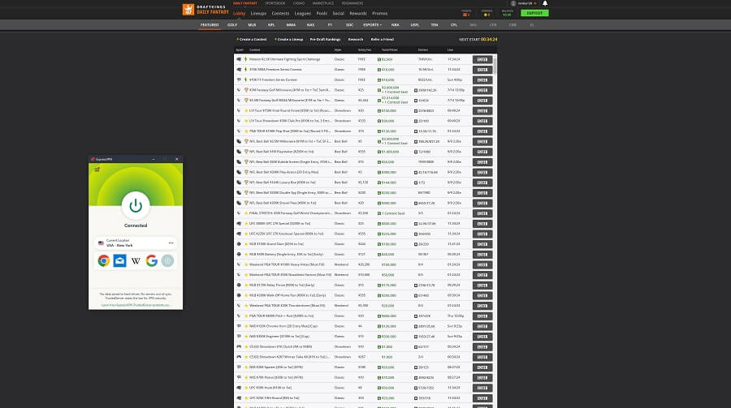Open the Wikipedia shortcut in ExpressVPN

click(x=136, y=261)
